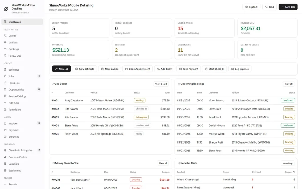The width and height of the screenshot is (302, 189).
Task: Click the New Job button in top bar
Action: click(x=288, y=7)
